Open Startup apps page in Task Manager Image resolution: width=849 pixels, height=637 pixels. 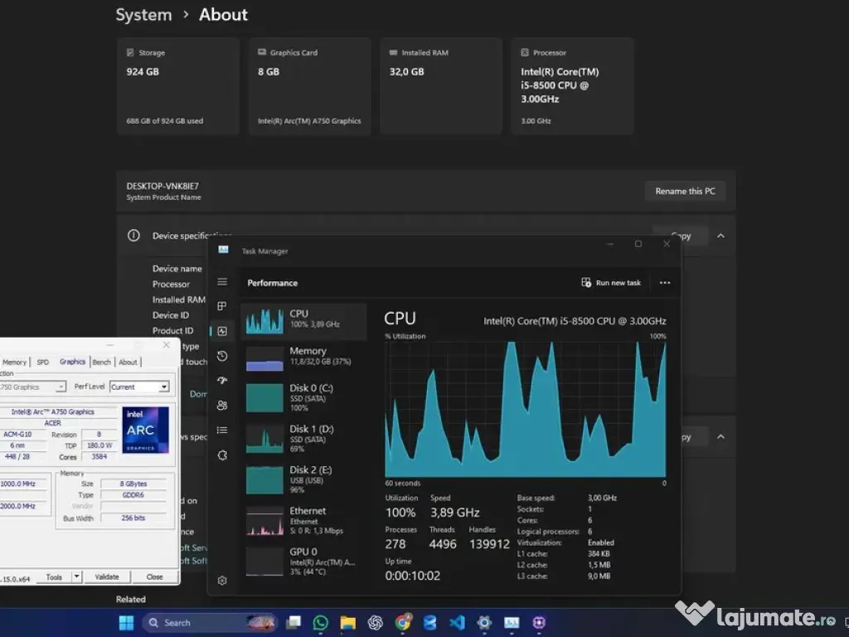pyautogui.click(x=222, y=381)
